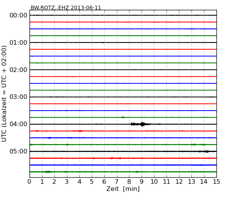Select the 01:00 time label
This screenshot has height=197, width=246.
19,42
